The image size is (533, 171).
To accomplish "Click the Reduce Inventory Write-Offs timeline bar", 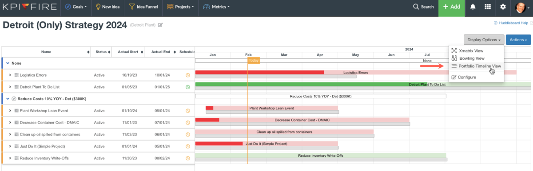I will click(x=321, y=155).
